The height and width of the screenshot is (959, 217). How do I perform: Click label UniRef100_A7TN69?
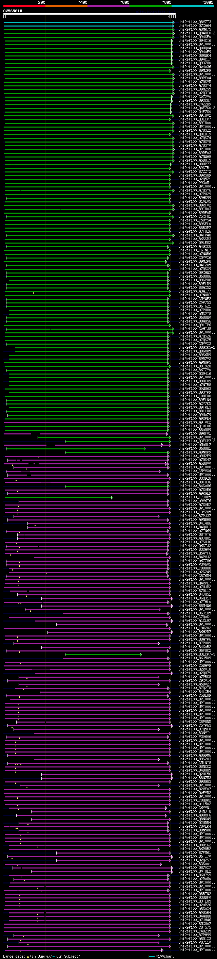coord(194,531)
